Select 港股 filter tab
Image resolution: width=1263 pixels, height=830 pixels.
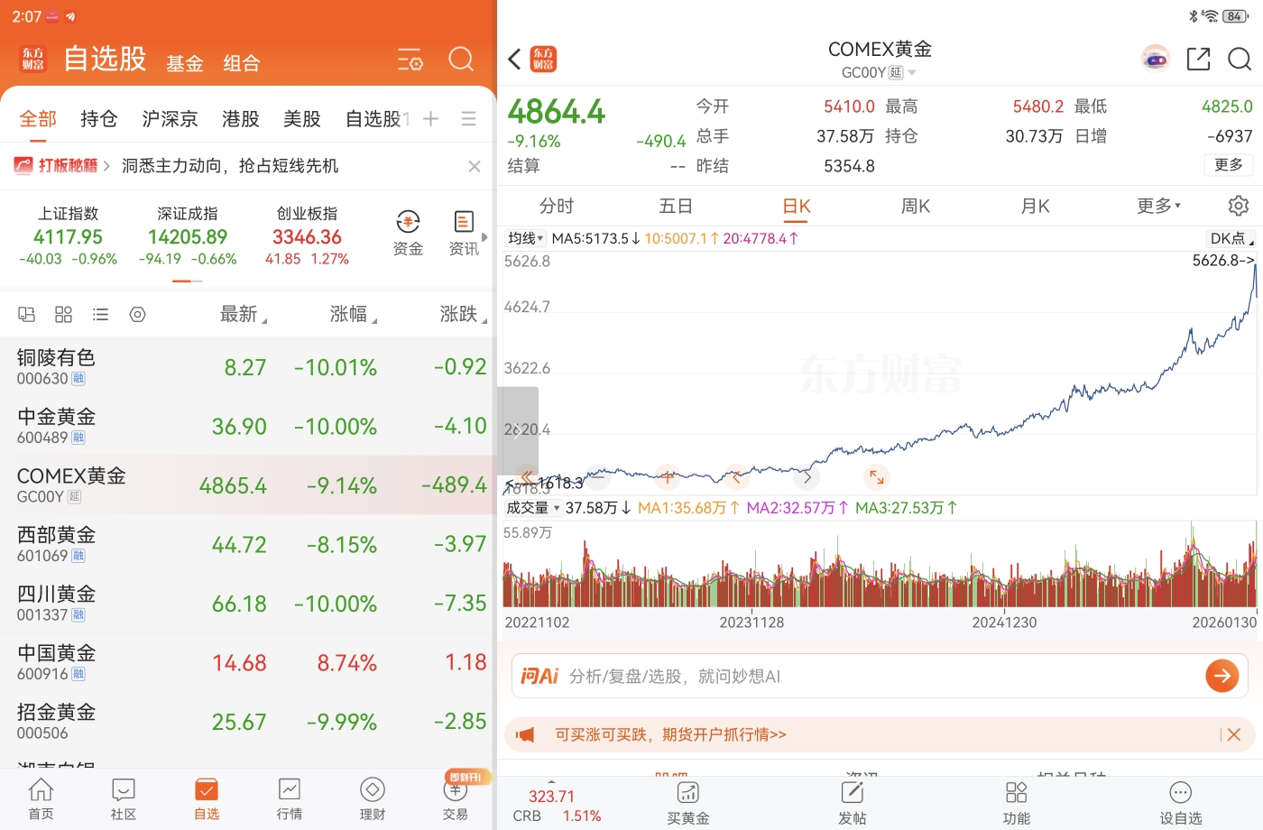point(240,118)
